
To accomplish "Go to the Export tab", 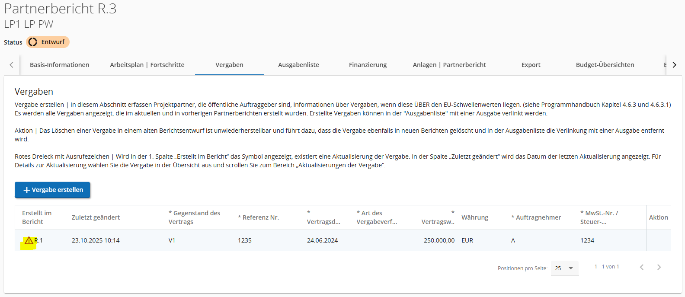I will click(x=531, y=65).
